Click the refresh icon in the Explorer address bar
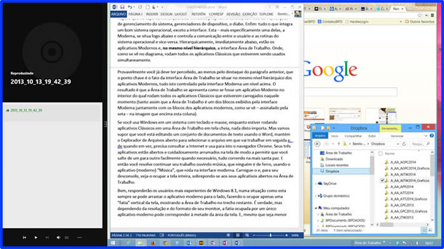 click(404, 144)
